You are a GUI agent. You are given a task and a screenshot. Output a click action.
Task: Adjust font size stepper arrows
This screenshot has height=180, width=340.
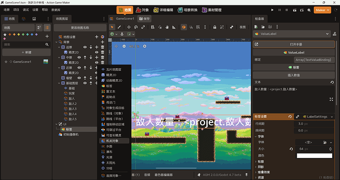pos(330,149)
